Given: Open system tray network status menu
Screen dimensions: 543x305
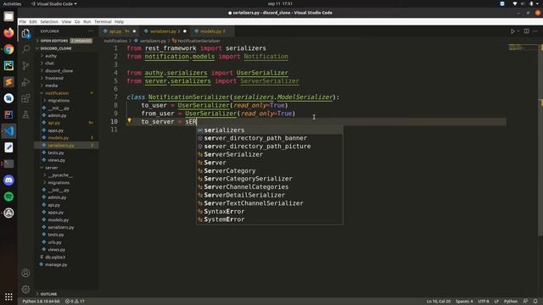Looking at the screenshot, I should [515, 3].
